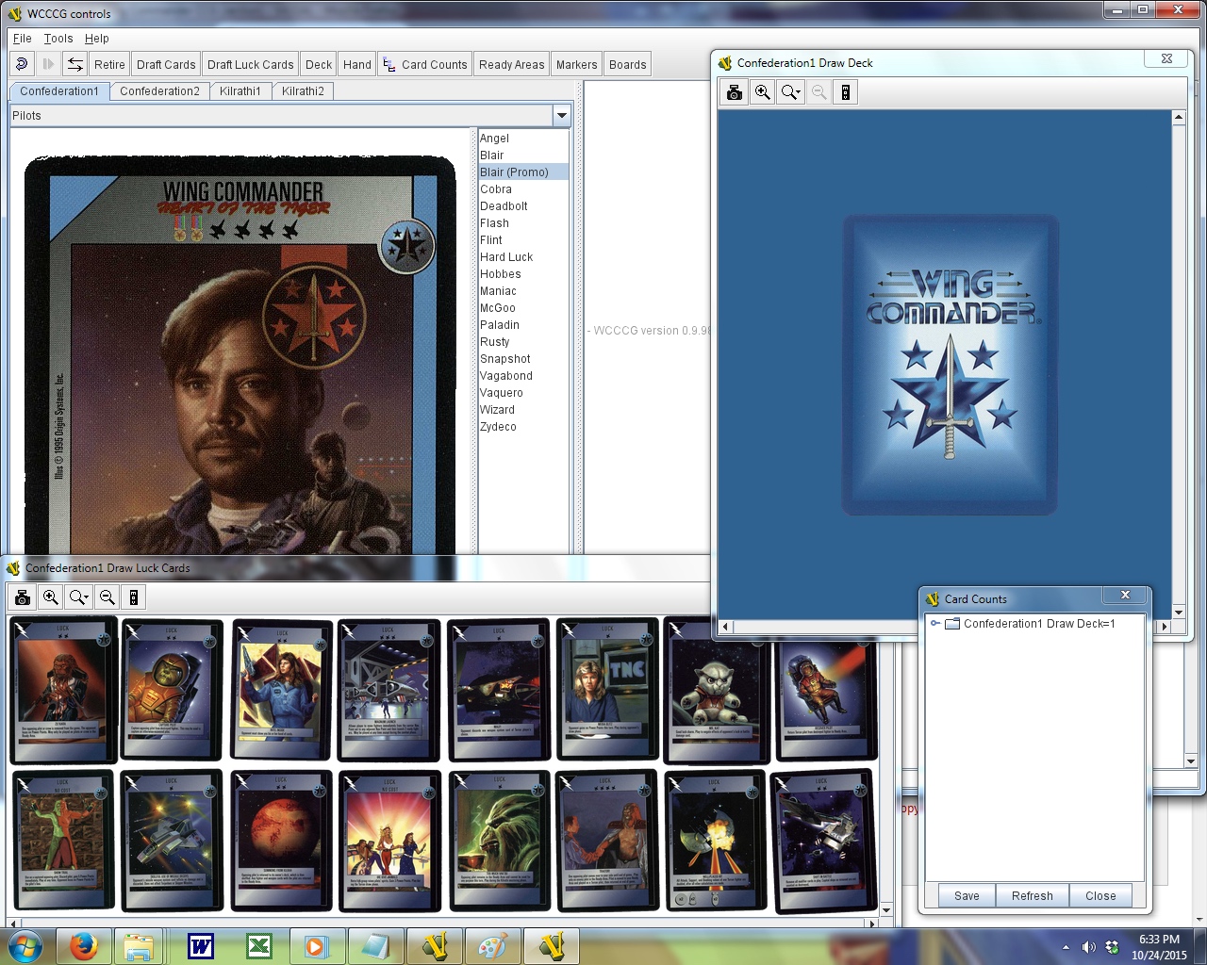This screenshot has width=1207, height=965.
Task: Open the Tools menu
Action: tap(58, 39)
